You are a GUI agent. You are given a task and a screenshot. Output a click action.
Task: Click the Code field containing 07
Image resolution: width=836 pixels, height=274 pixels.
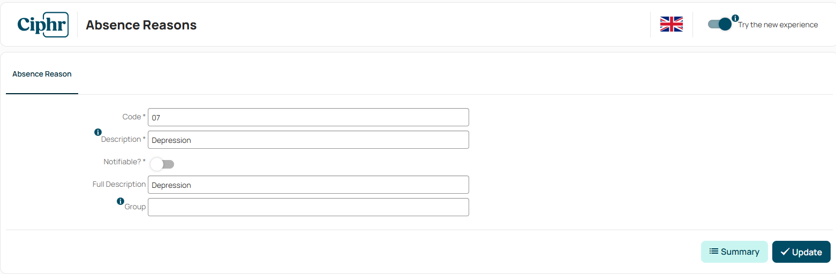[308, 117]
